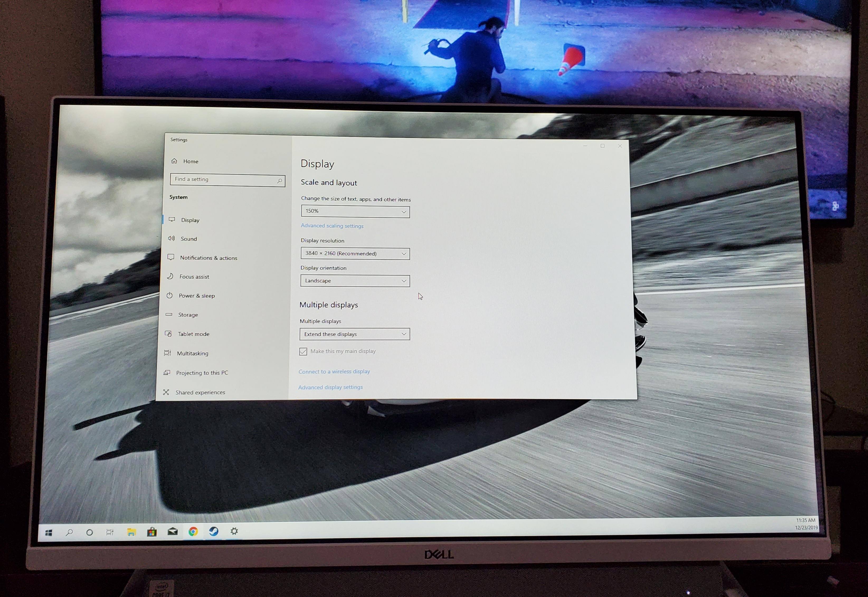Open Advanced scaling settings link
The image size is (868, 597).
tap(332, 226)
